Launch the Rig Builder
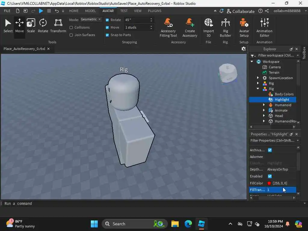This screenshot has height=231, width=308. 225,28
